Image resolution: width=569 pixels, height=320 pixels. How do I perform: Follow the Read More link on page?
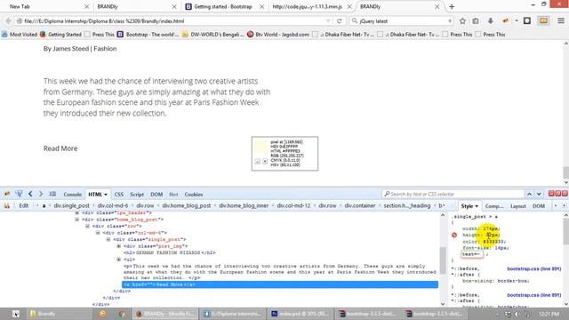60,148
